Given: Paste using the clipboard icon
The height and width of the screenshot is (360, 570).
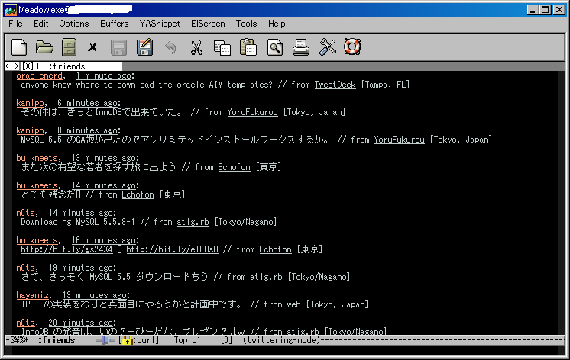Looking at the screenshot, I should pos(248,47).
